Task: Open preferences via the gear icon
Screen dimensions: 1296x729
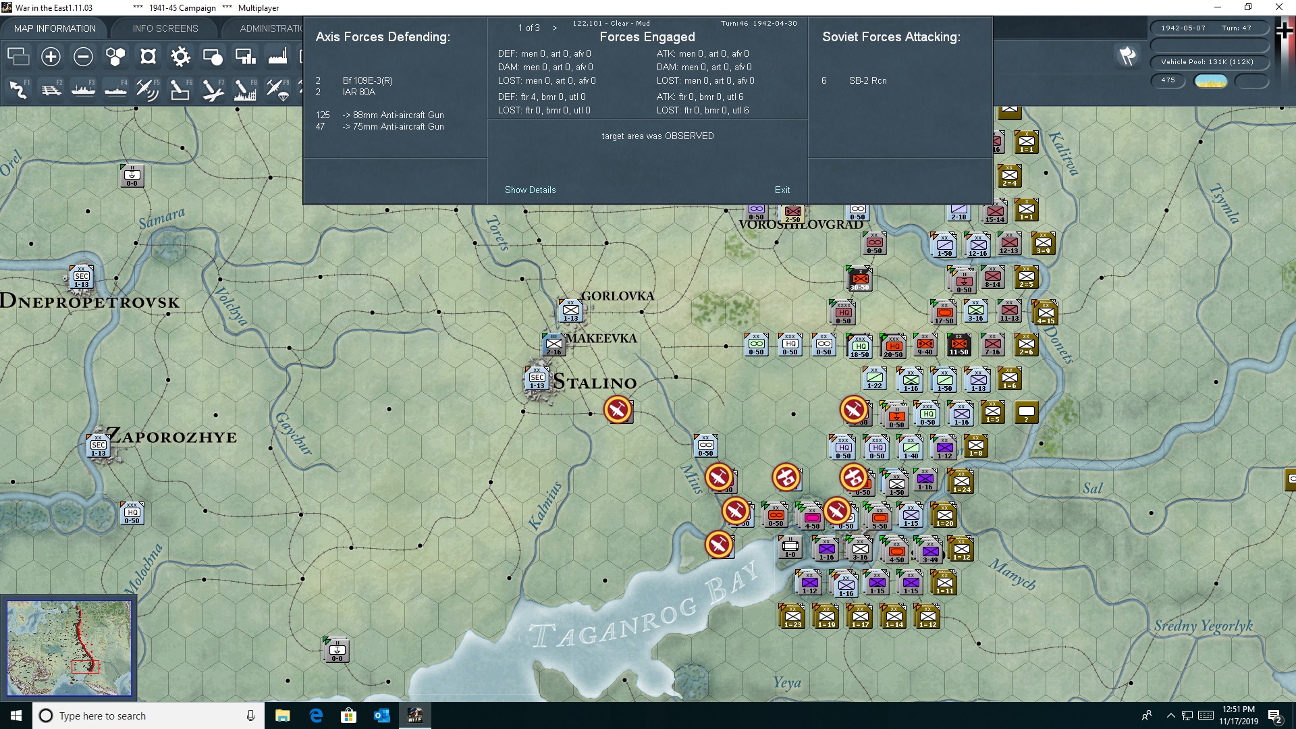Action: pos(180,57)
